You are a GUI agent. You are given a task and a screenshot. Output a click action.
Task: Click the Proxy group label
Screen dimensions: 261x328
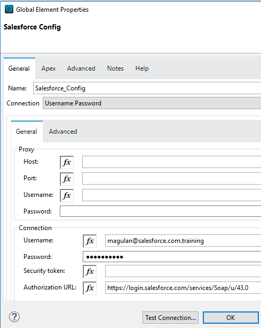[x=26, y=149]
